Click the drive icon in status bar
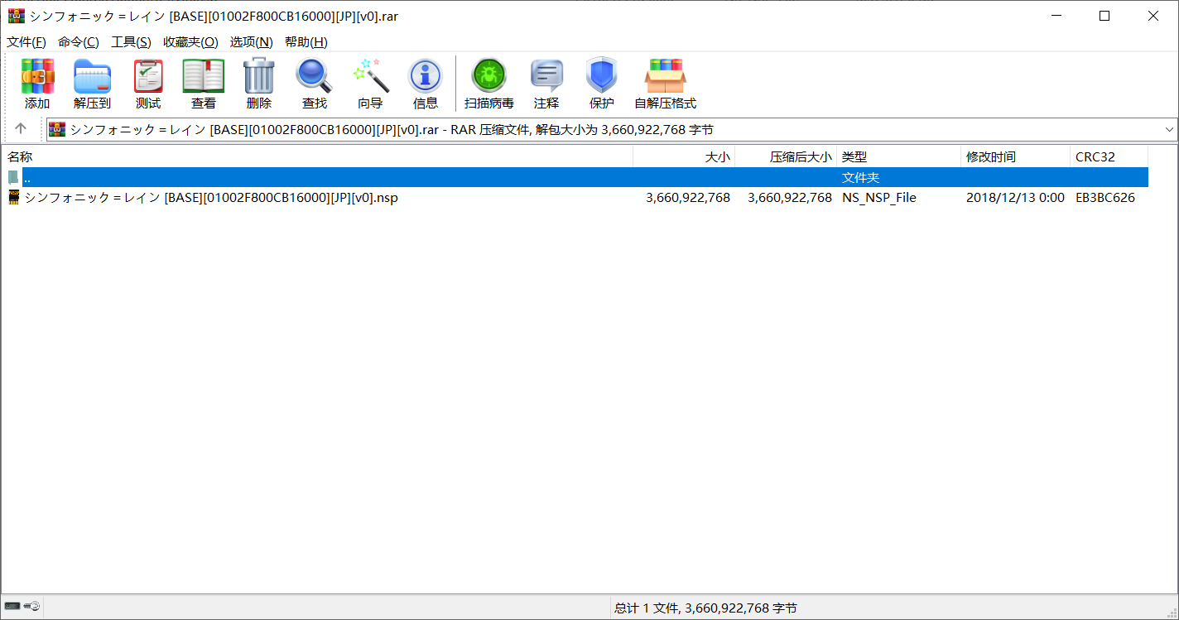The image size is (1179, 620). 12,607
